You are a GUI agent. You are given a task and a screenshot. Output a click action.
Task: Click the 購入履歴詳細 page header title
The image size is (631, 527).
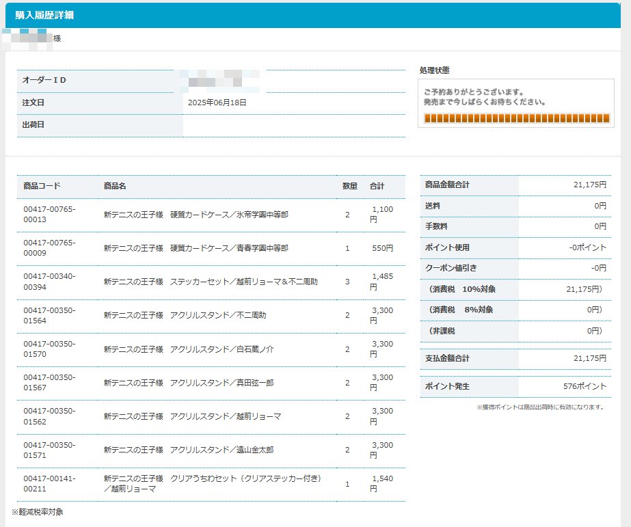[44, 15]
